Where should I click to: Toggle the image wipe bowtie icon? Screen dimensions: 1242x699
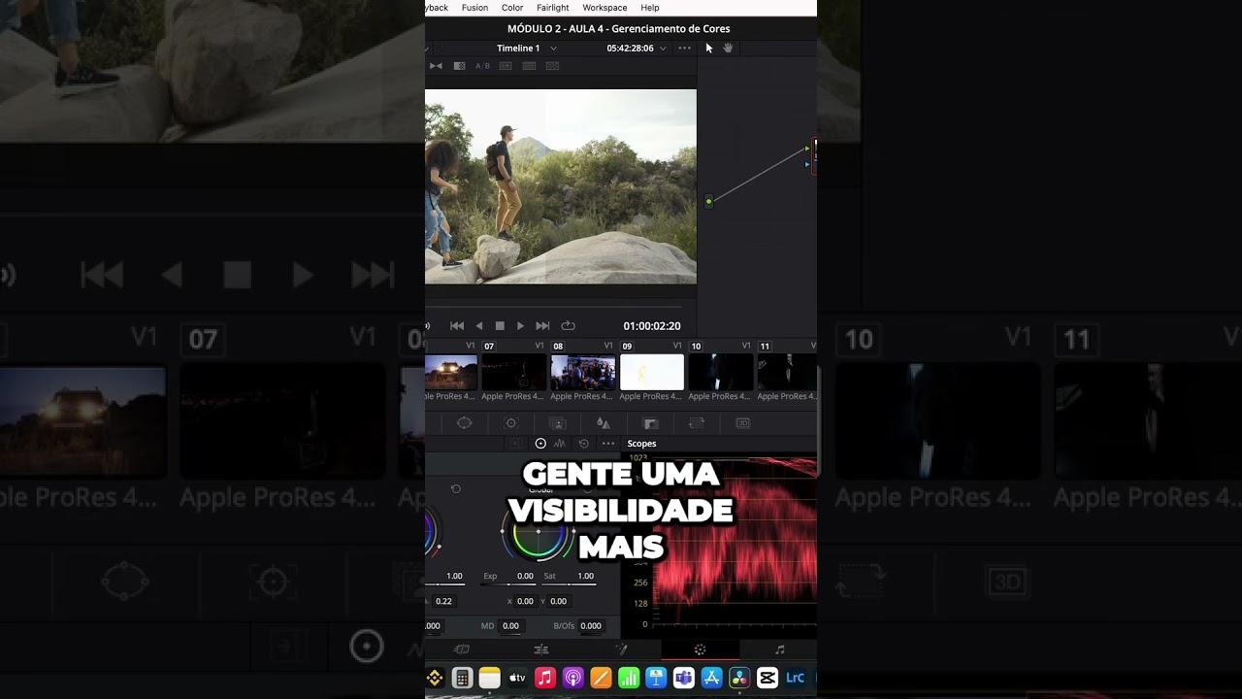[436, 66]
